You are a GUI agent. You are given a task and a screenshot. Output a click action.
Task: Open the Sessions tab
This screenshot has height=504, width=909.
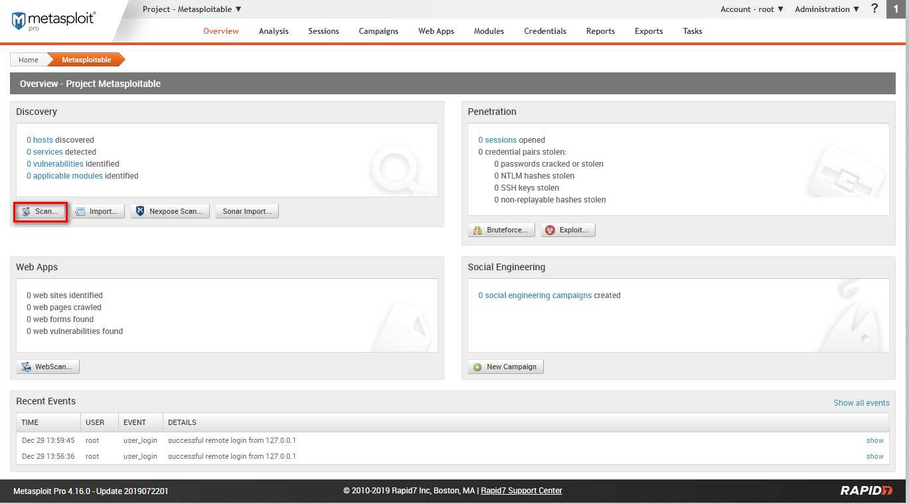(x=323, y=31)
